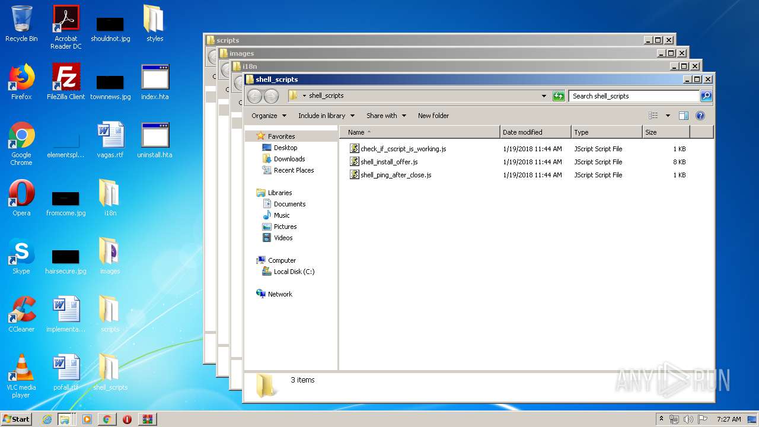
Task: Expand the path arrow before shell_scripts
Action: click(x=304, y=96)
